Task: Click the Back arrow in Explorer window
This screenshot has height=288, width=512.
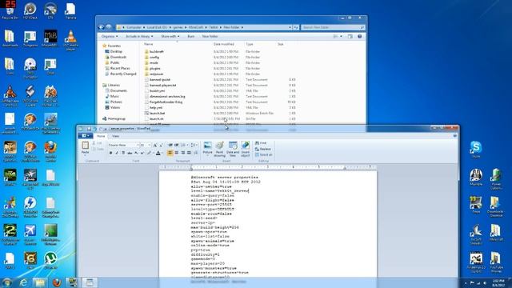Action: click(x=102, y=27)
